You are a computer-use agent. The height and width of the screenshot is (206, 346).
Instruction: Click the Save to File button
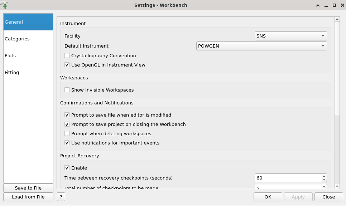click(28, 188)
